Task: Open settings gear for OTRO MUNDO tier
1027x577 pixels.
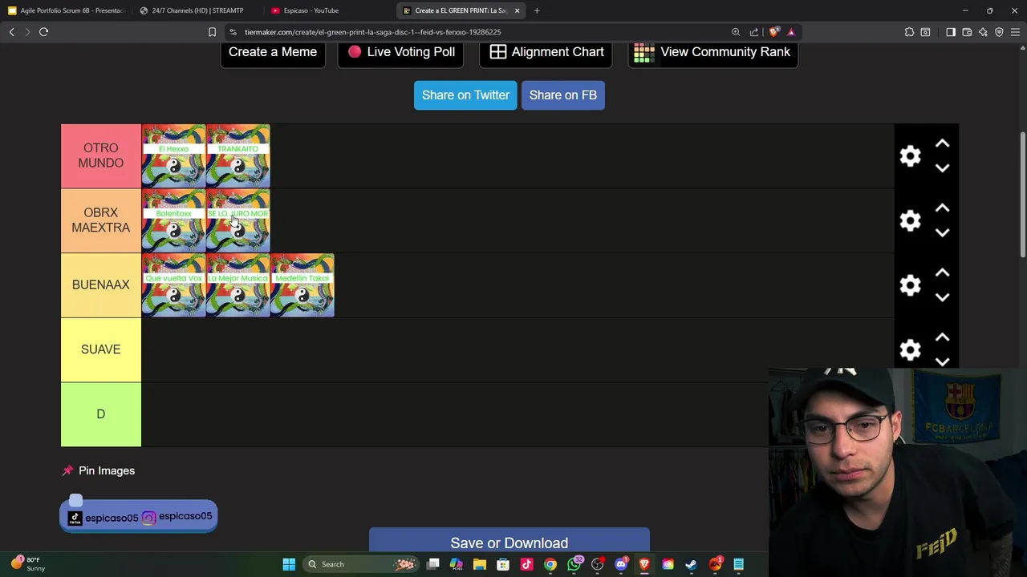Action: point(910,155)
